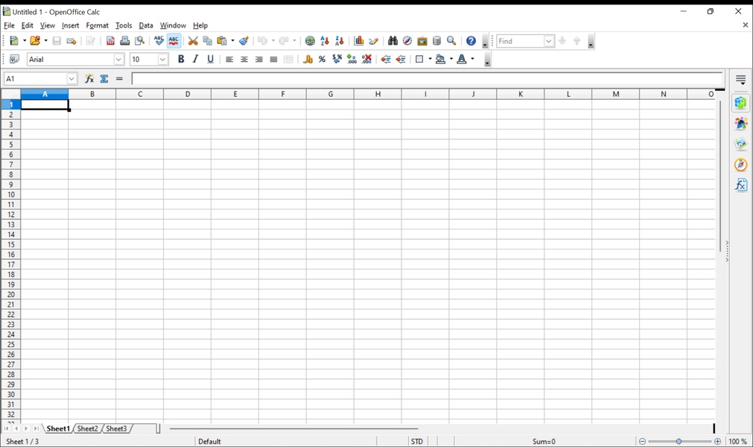Click the Merge Cells icon
This screenshot has height=447, width=753.
click(288, 60)
